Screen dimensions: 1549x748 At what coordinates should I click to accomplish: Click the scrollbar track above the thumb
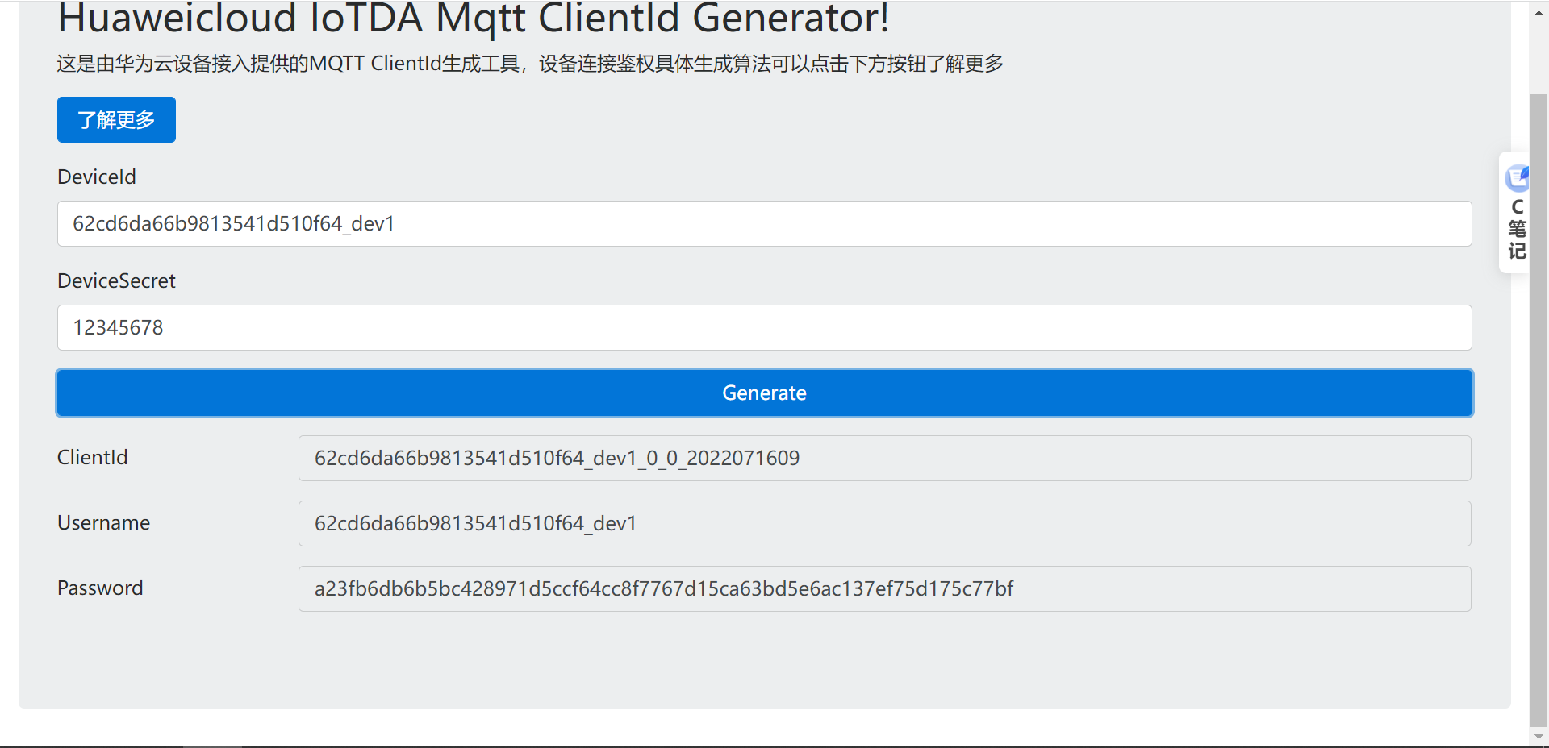1539,56
